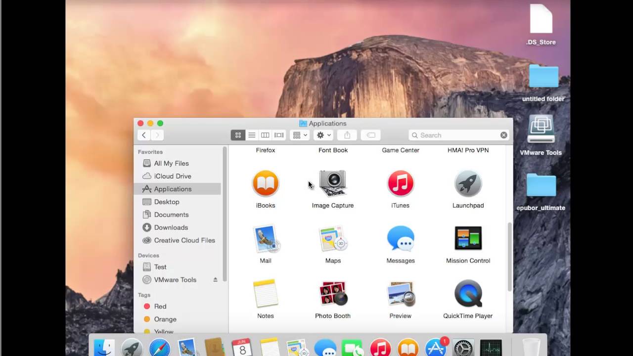Click the Share toolbar button
Viewport: 633px width, 356px height.
click(347, 135)
